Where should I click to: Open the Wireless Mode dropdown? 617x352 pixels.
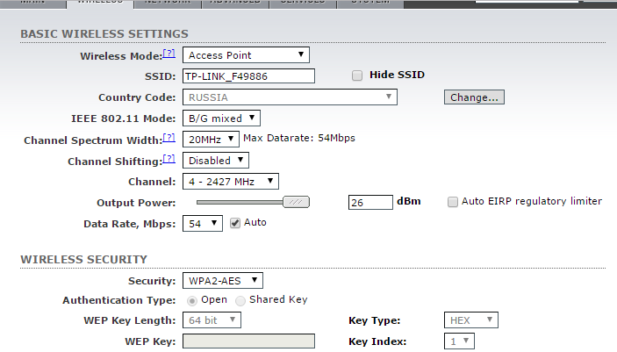pyautogui.click(x=246, y=55)
